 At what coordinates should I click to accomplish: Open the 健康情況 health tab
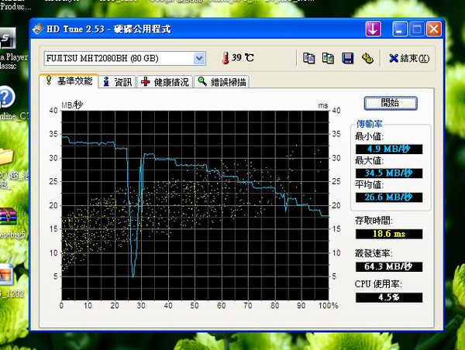(x=165, y=82)
